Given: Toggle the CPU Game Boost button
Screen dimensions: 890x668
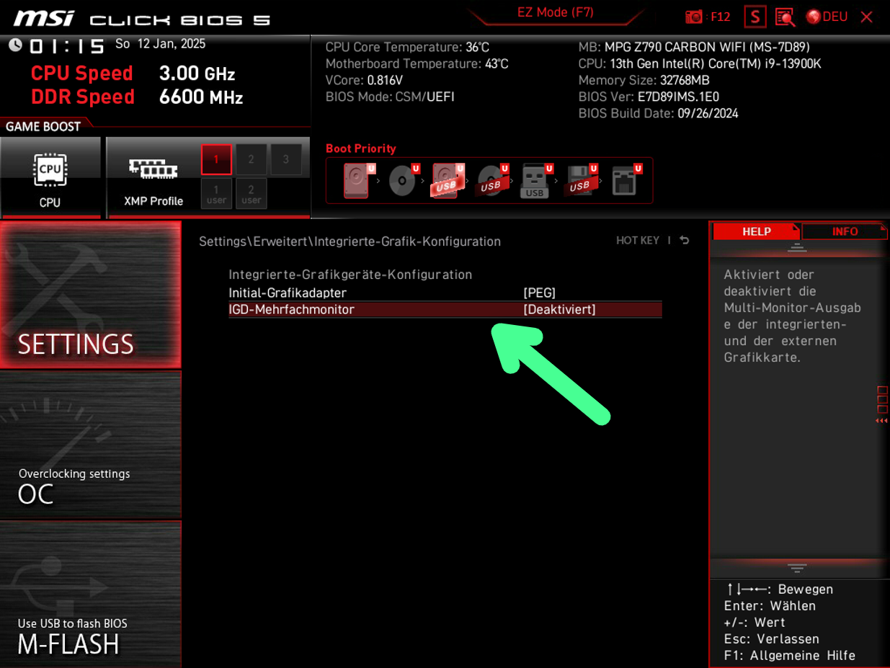Looking at the screenshot, I should point(50,177).
